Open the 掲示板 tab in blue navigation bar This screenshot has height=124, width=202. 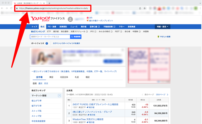point(84,27)
